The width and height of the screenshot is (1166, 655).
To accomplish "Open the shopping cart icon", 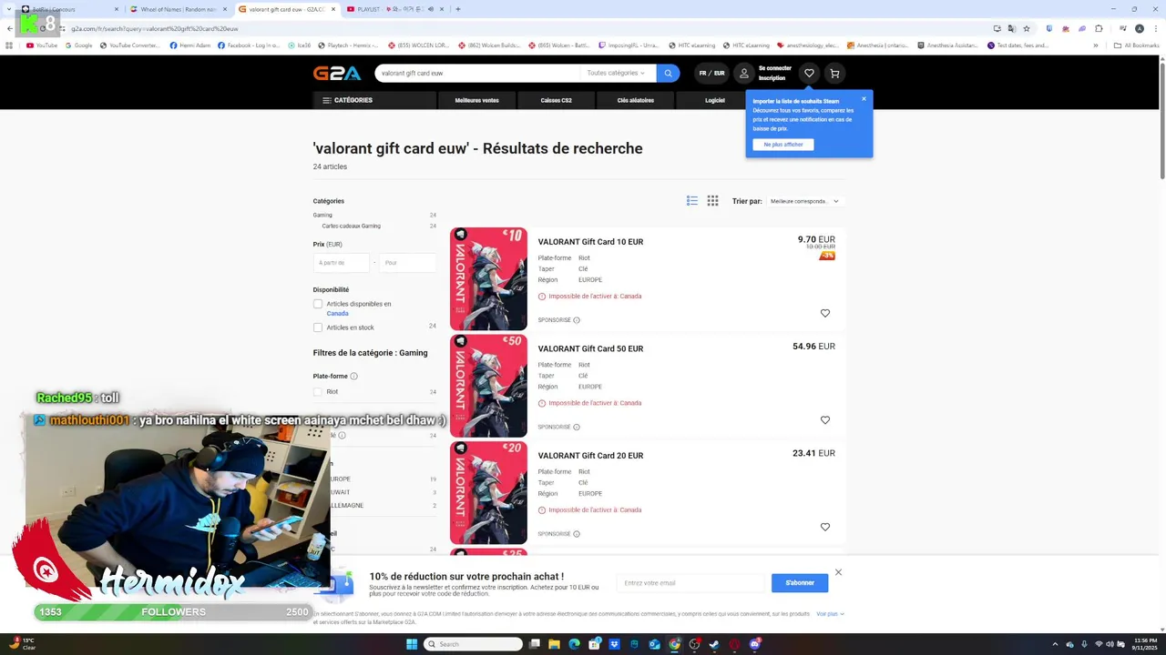I will [x=834, y=73].
